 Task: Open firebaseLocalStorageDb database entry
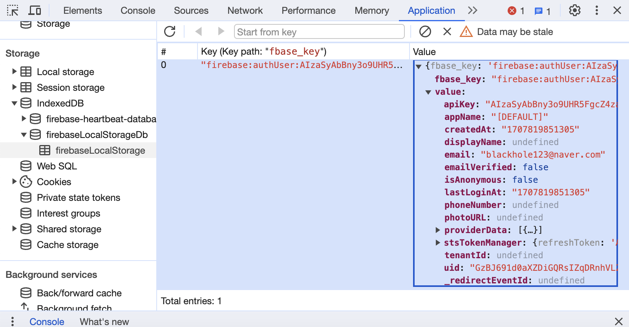point(97,135)
